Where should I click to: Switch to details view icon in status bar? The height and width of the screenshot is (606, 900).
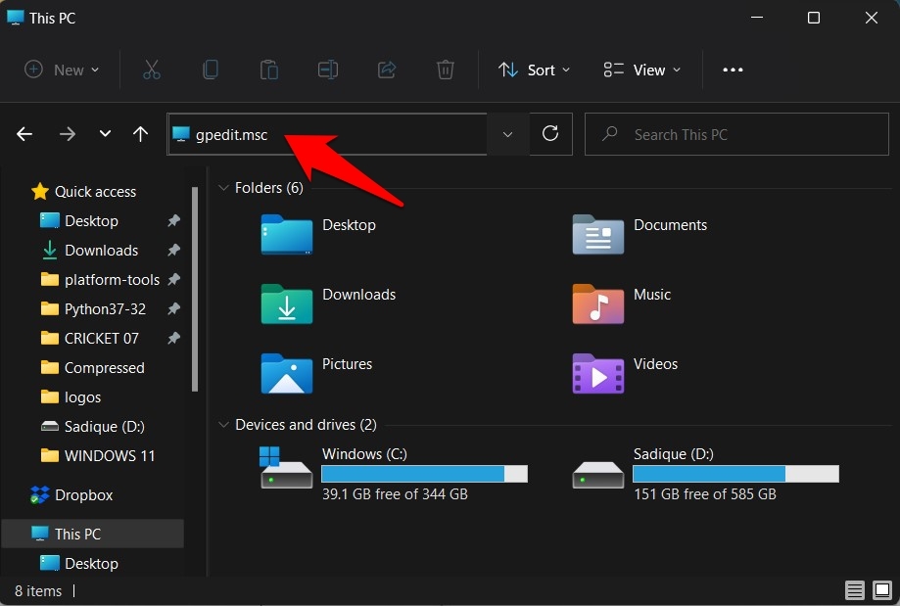pyautogui.click(x=854, y=590)
